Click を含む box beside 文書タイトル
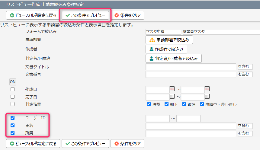The image size is (260, 150). (245, 67)
